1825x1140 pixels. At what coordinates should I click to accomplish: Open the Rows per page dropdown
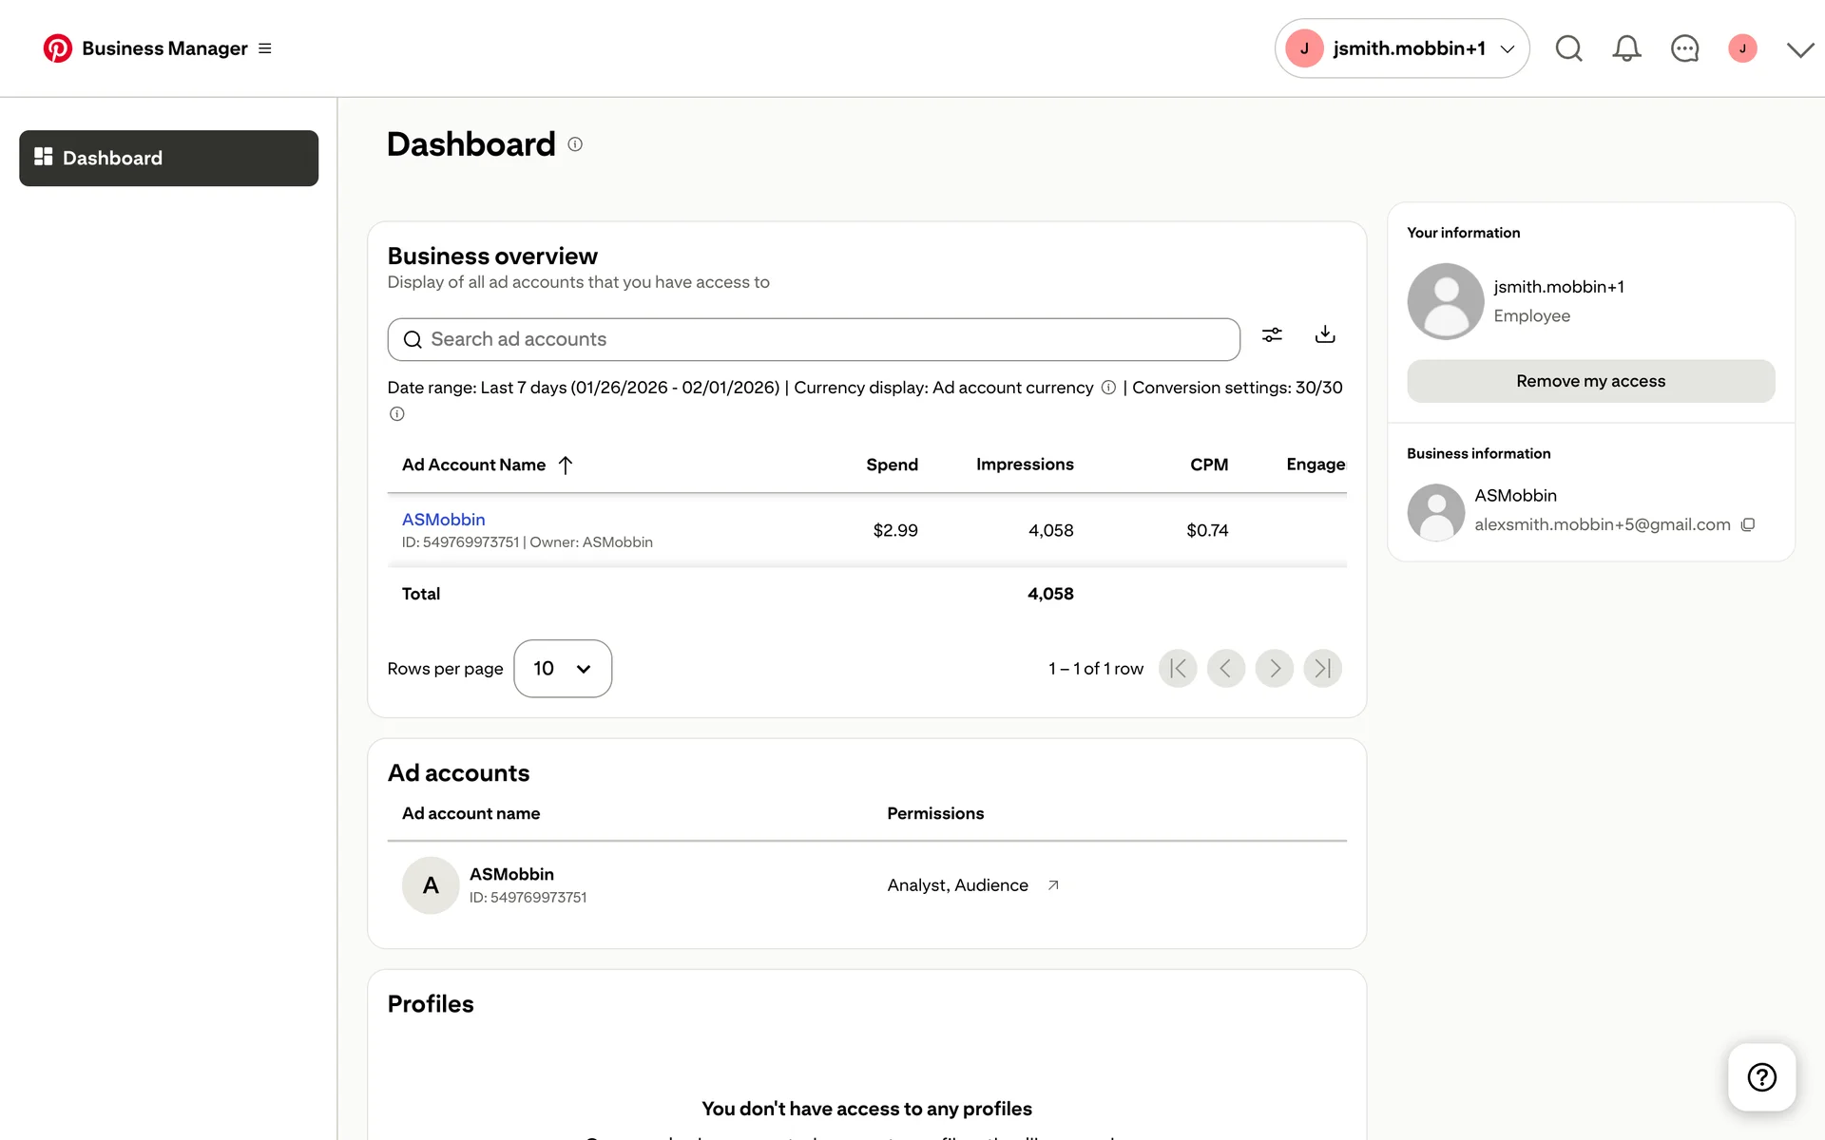[562, 669]
